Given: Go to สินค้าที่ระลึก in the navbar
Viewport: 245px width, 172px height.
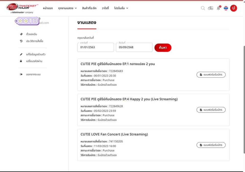Looking at the screenshot, I should [89, 8].
